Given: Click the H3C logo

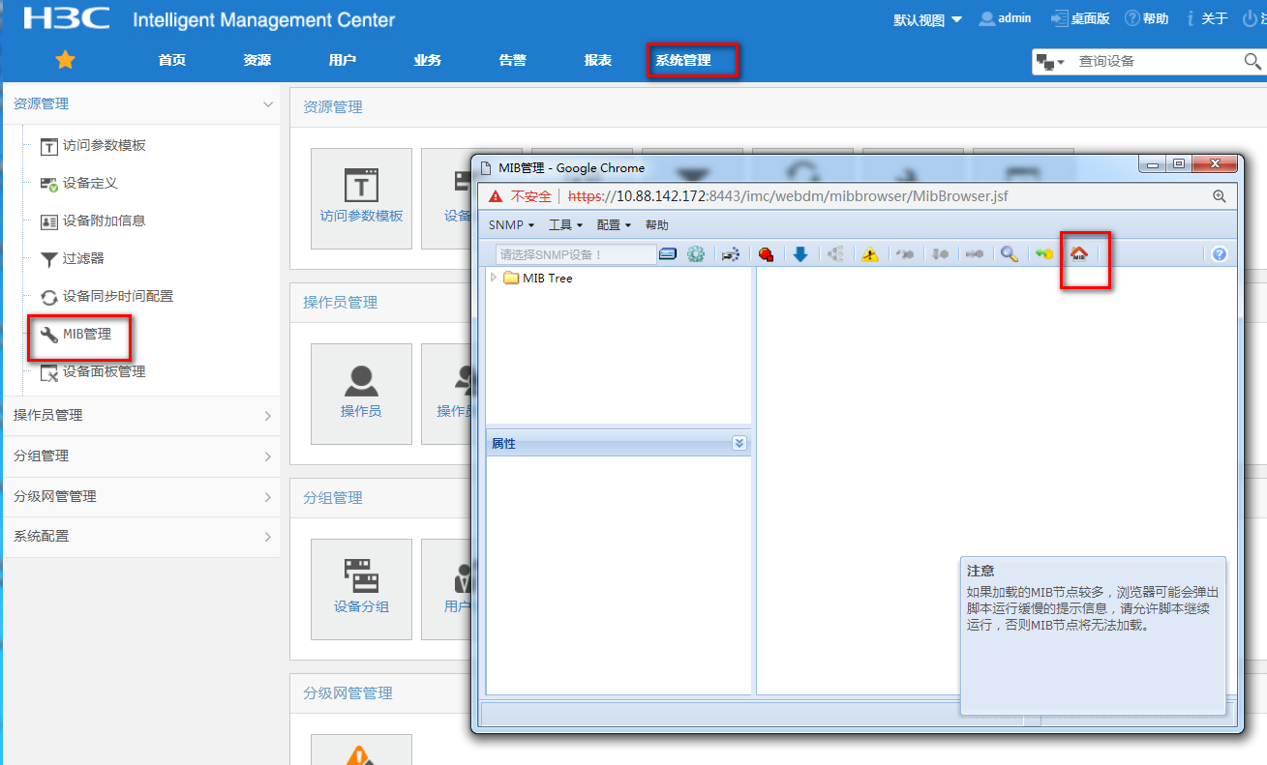Looking at the screenshot, I should pyautogui.click(x=66, y=17).
